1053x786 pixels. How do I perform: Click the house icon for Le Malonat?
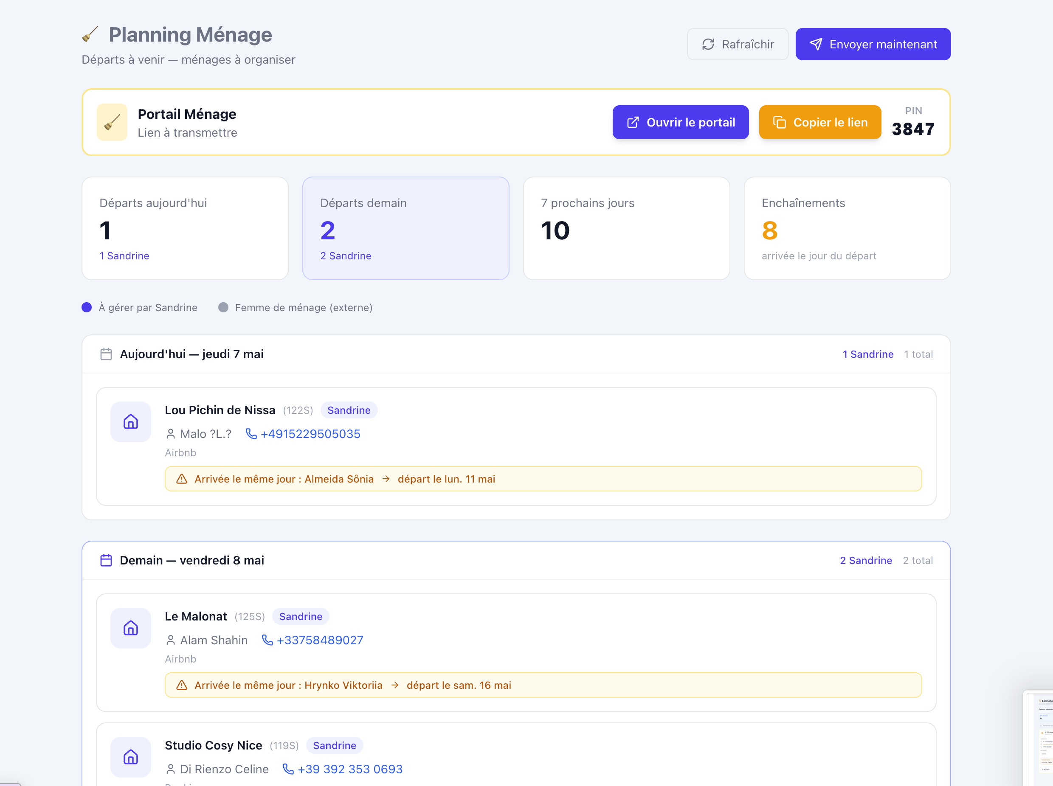pyautogui.click(x=131, y=628)
